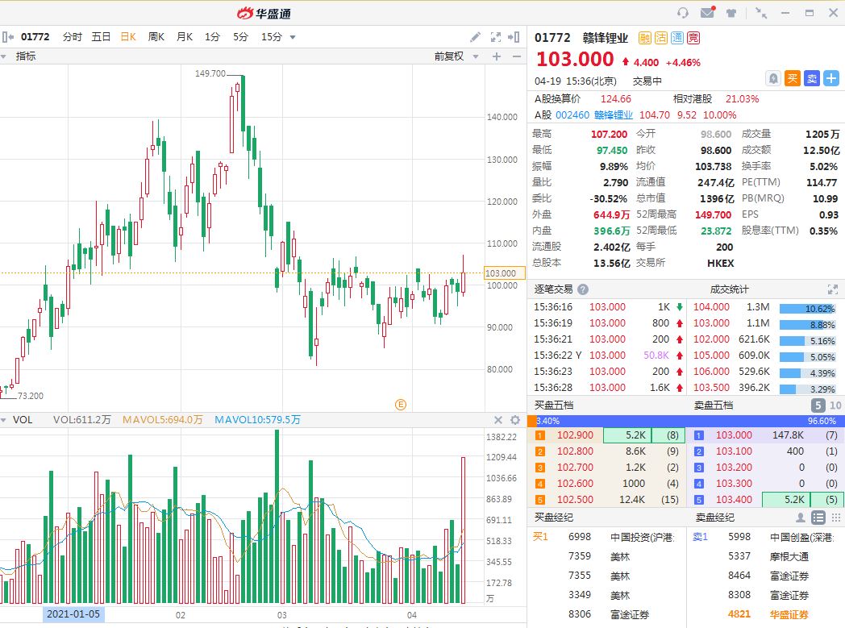Expand the minute-period dropdown after 15分
The height and width of the screenshot is (628, 845).
[x=293, y=37]
